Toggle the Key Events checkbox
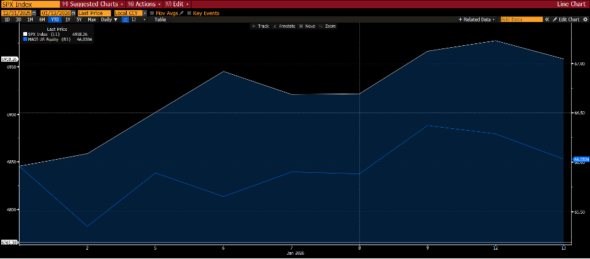The image size is (590, 259). [189, 13]
